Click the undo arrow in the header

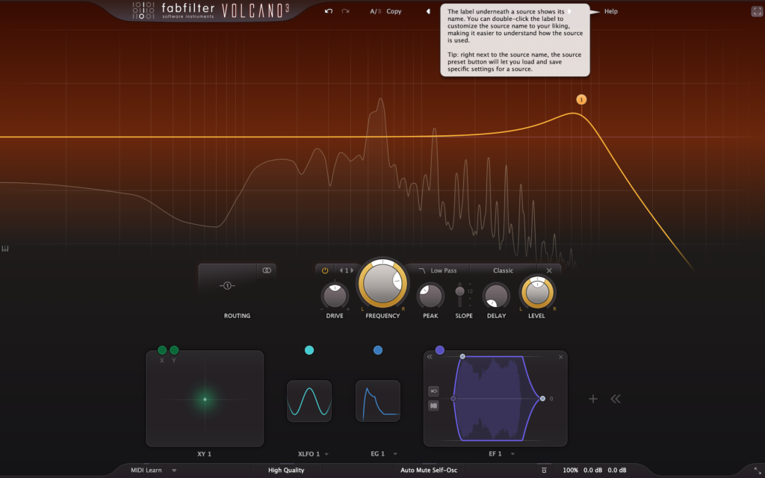point(329,12)
